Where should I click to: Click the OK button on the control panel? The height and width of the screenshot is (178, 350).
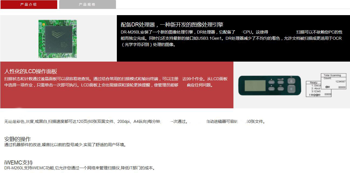coord(281,89)
